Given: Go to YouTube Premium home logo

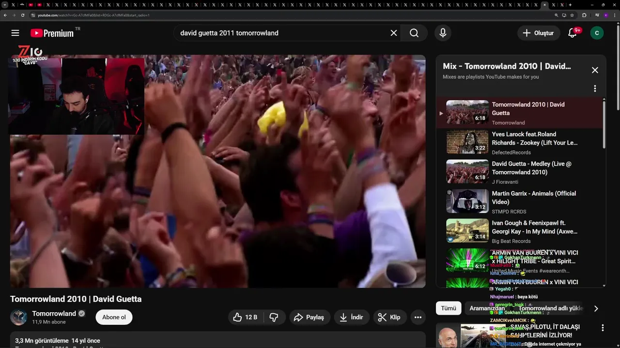Looking at the screenshot, I should coord(52,33).
